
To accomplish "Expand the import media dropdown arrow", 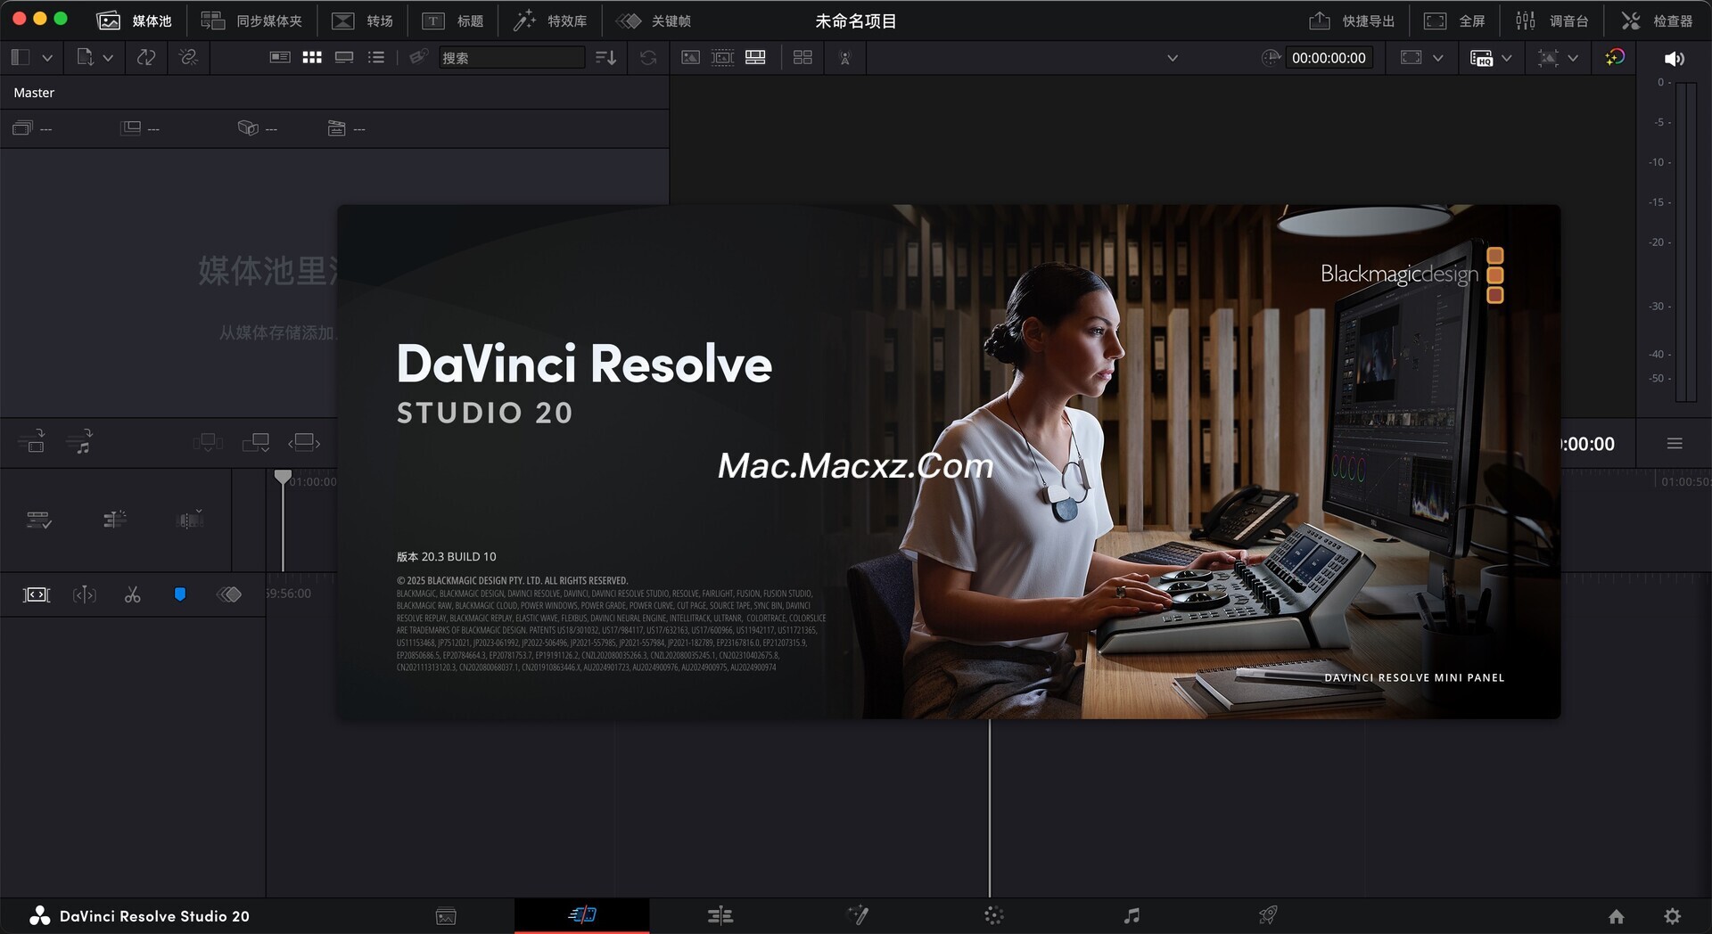I will pyautogui.click(x=108, y=58).
